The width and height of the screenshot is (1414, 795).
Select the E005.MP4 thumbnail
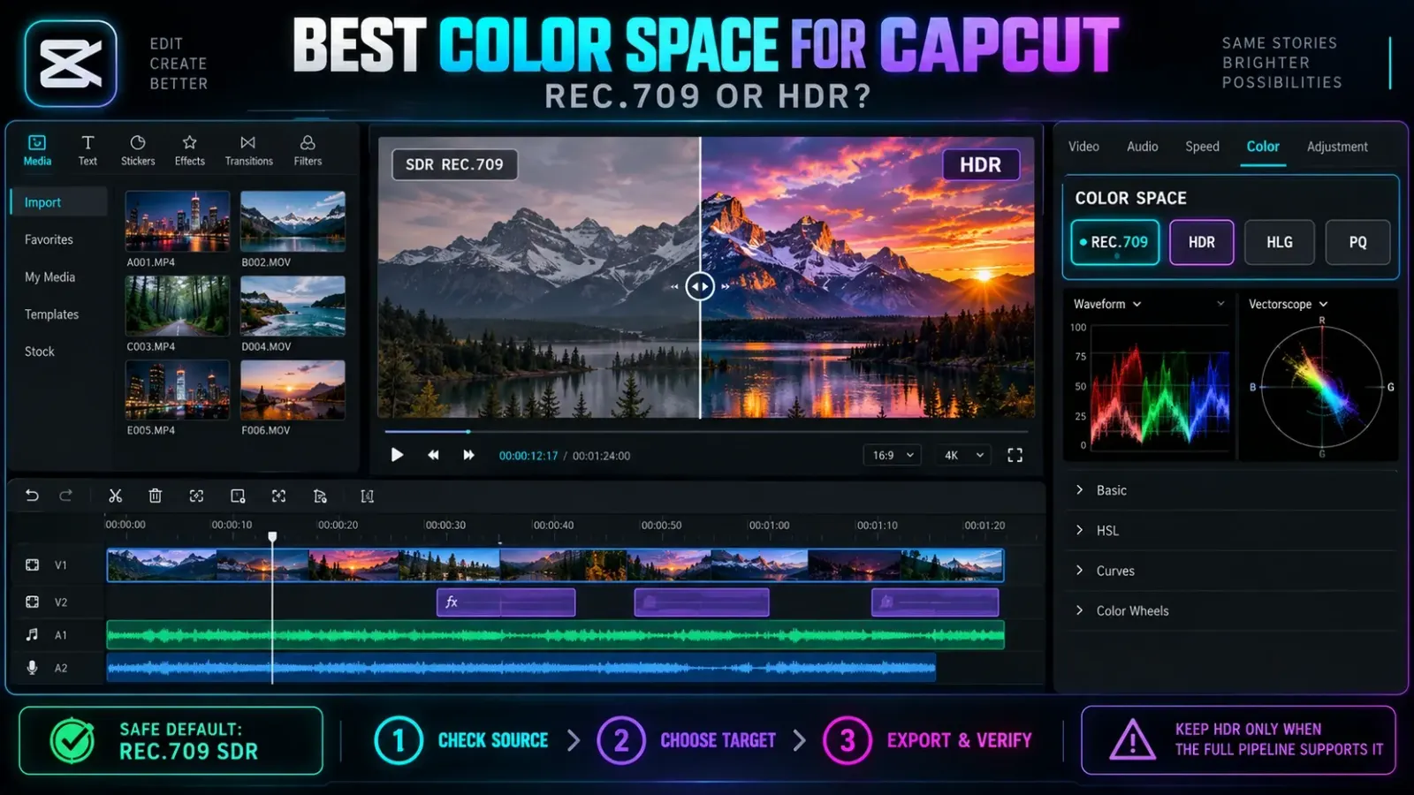[x=178, y=390]
